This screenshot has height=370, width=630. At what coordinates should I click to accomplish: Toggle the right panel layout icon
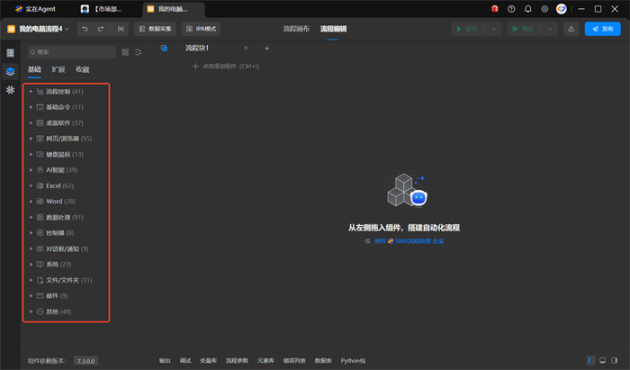pyautogui.click(x=615, y=360)
